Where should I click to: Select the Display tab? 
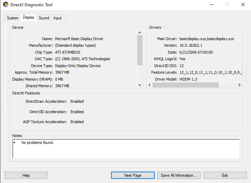(29, 17)
